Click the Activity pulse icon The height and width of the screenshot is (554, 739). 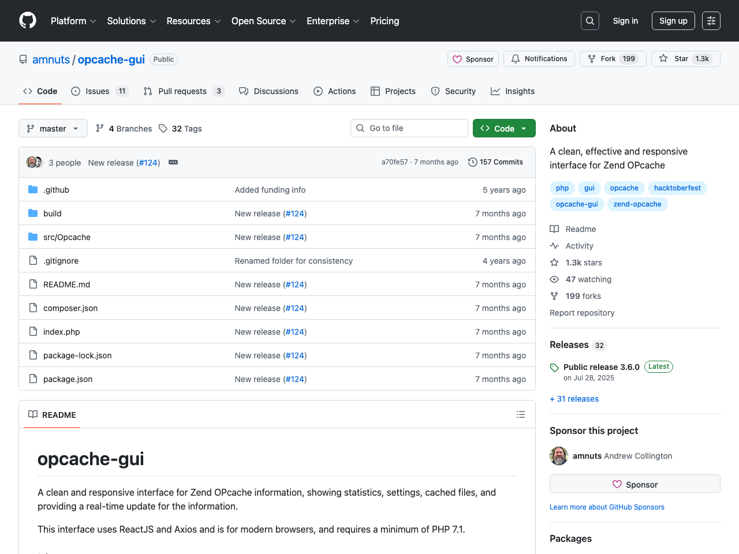[x=554, y=245]
